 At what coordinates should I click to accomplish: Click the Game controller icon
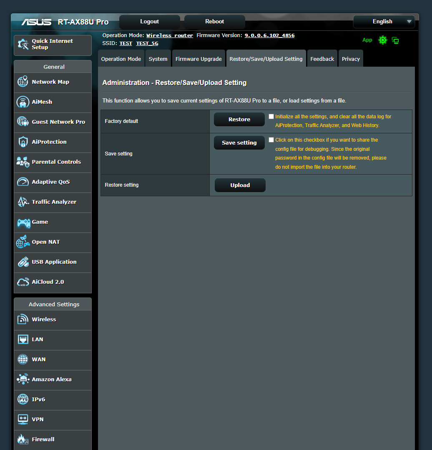tap(23, 222)
